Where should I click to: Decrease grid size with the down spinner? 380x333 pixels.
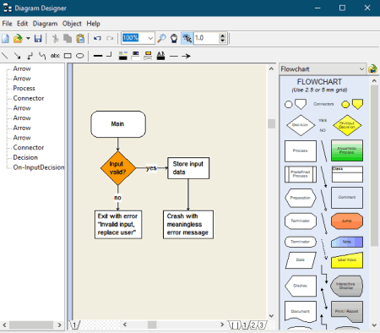[223, 41]
